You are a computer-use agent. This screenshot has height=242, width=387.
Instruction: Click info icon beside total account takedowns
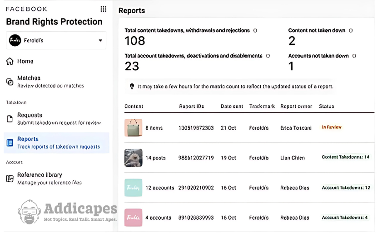[268, 56]
